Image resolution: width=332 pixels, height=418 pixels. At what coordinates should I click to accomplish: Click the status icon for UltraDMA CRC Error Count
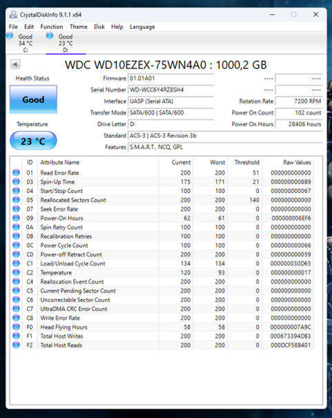[16, 308]
